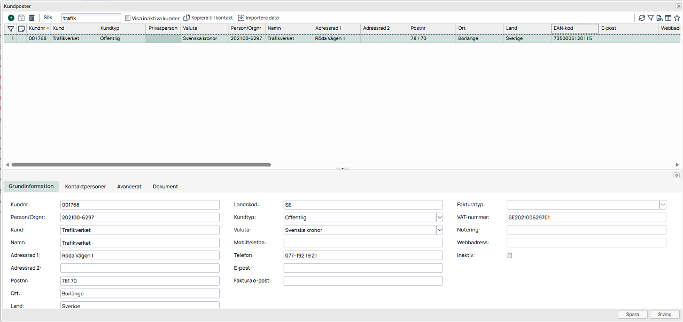Expand the Valuta dropdown
Image resolution: width=683 pixels, height=322 pixels.
pyautogui.click(x=439, y=230)
